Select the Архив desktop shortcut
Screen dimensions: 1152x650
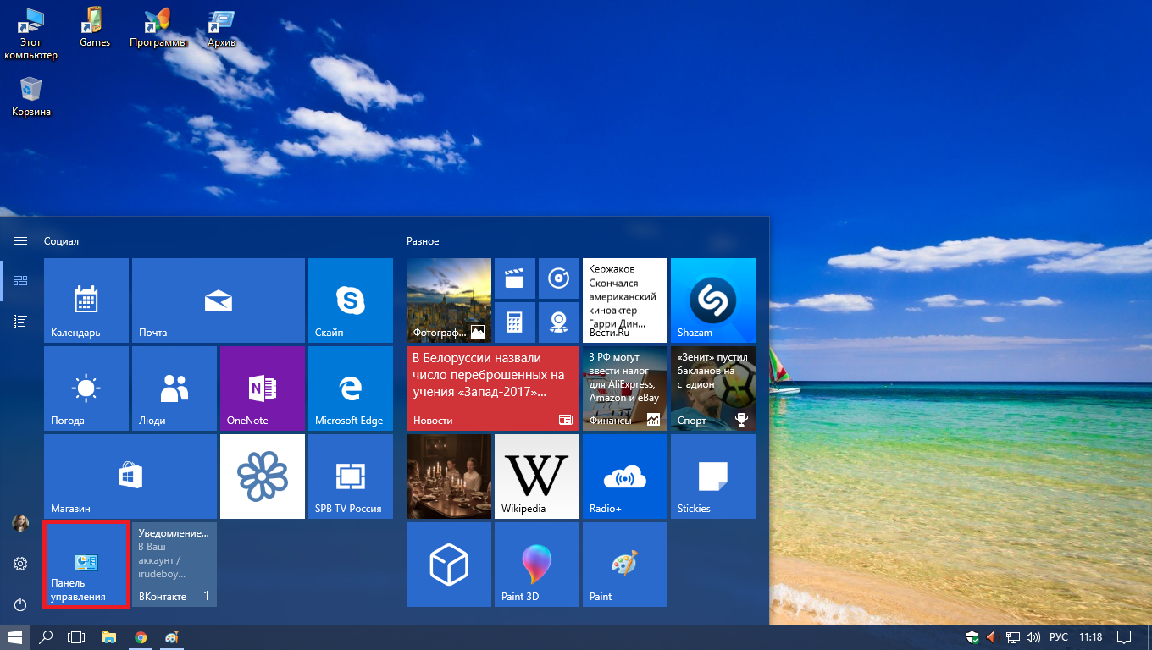pyautogui.click(x=222, y=27)
